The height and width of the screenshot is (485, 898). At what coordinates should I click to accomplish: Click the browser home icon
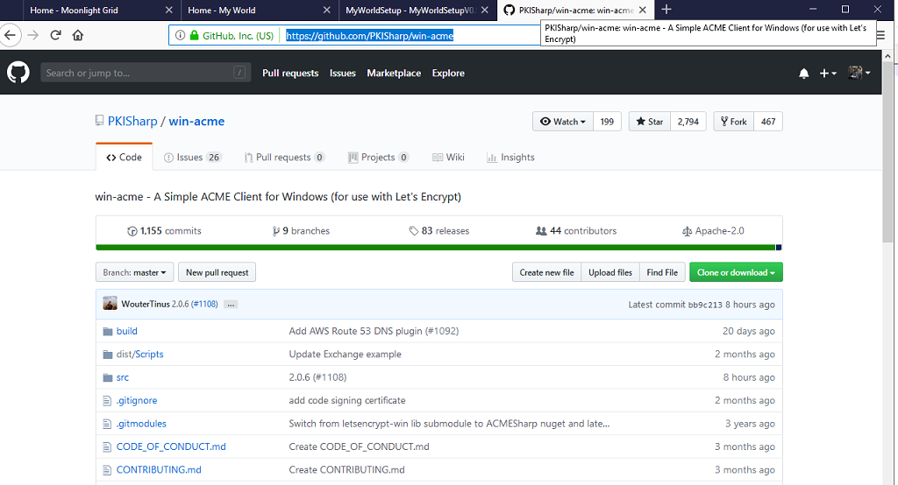tap(78, 36)
